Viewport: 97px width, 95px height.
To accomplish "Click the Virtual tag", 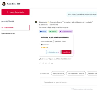I will tap(43, 31).
